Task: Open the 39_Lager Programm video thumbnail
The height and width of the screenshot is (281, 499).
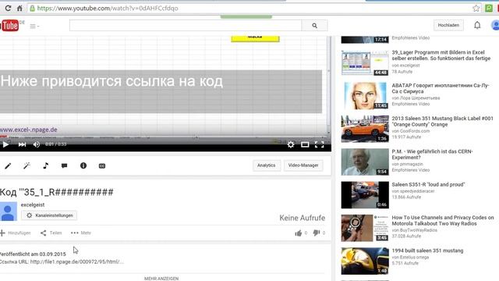Action: pos(365,62)
